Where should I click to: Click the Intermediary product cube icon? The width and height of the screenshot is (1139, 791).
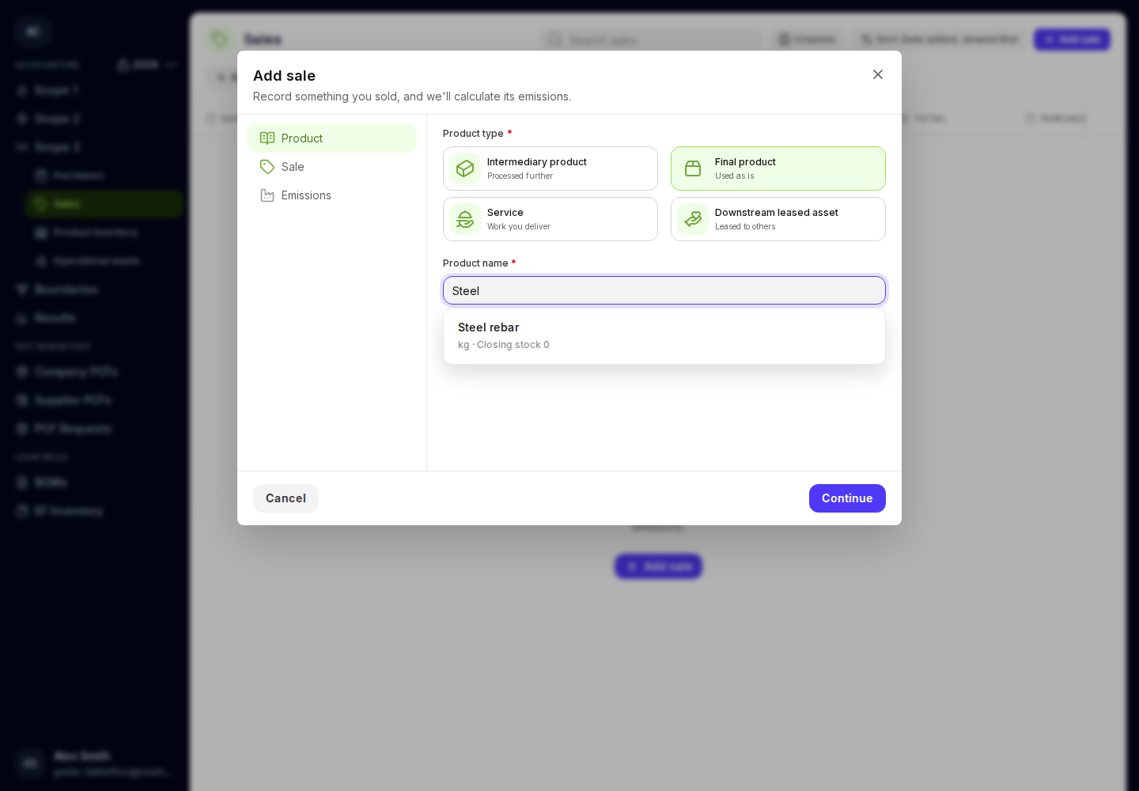pyautogui.click(x=465, y=168)
